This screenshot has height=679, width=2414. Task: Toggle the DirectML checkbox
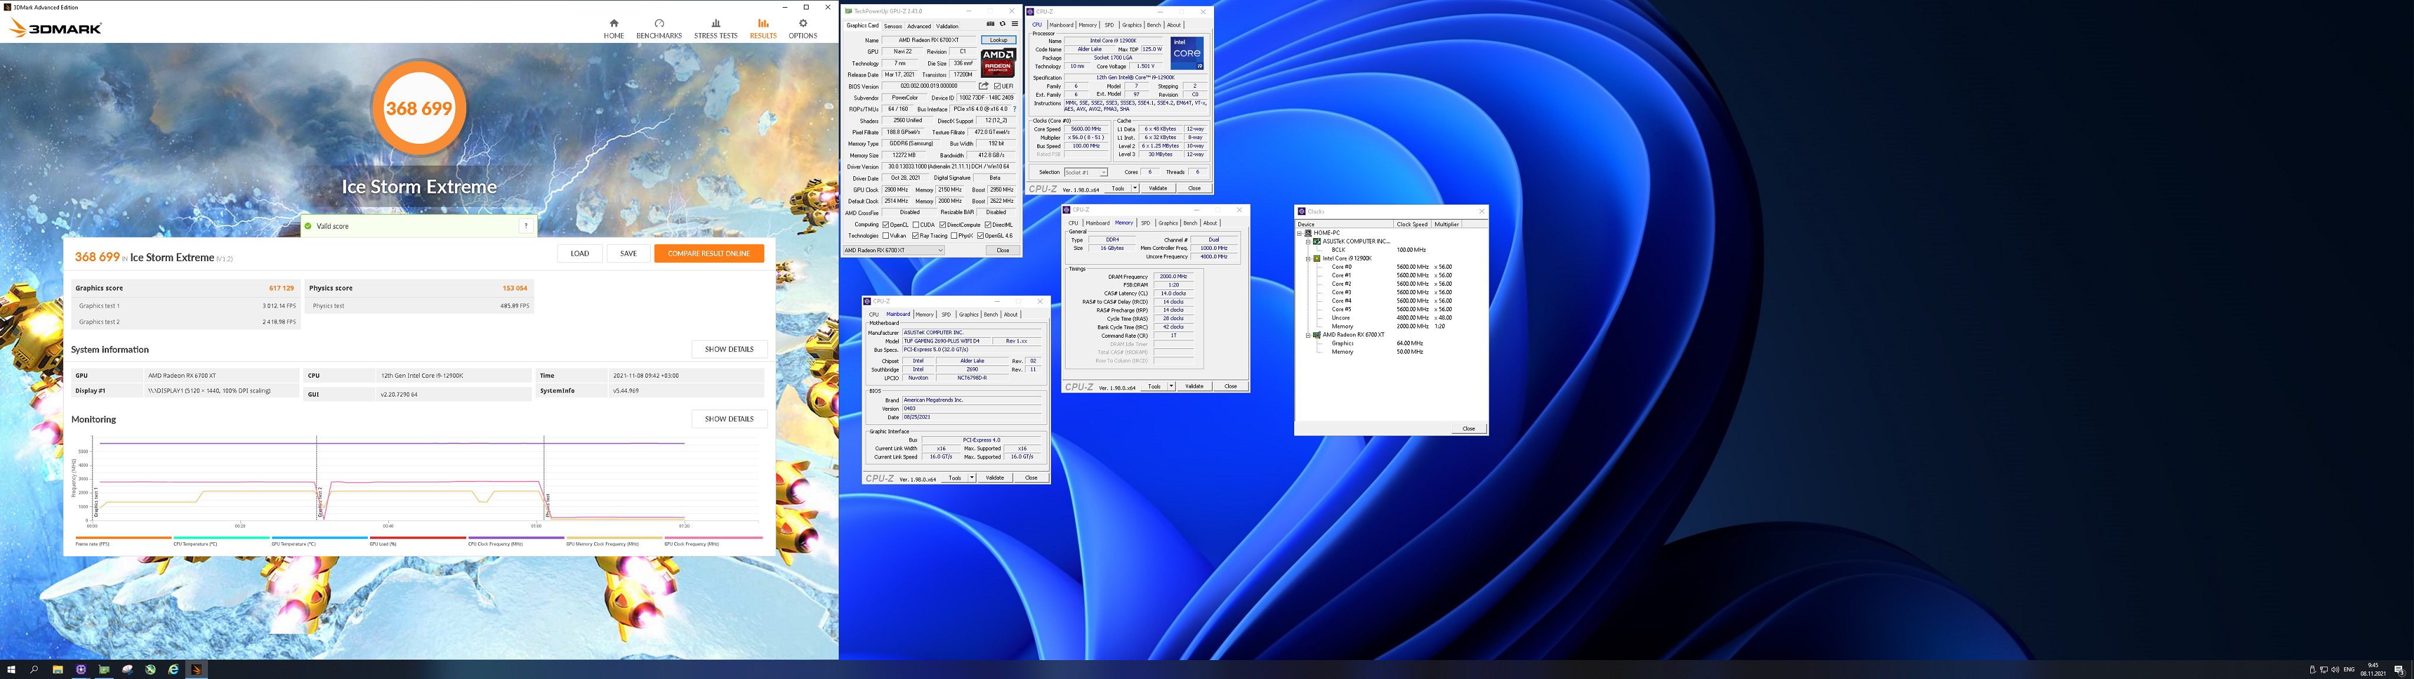pos(989,224)
